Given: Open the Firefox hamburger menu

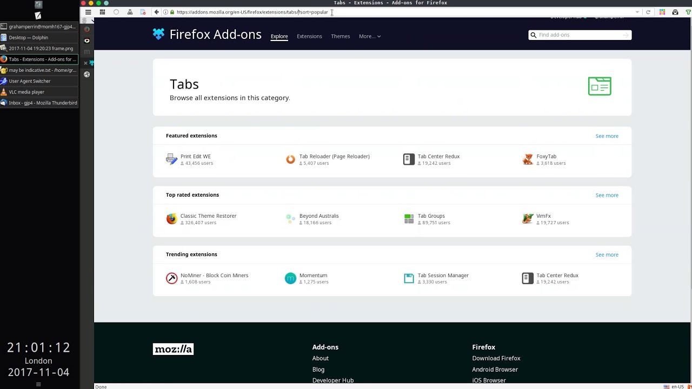Looking at the screenshot, I should click(88, 12).
